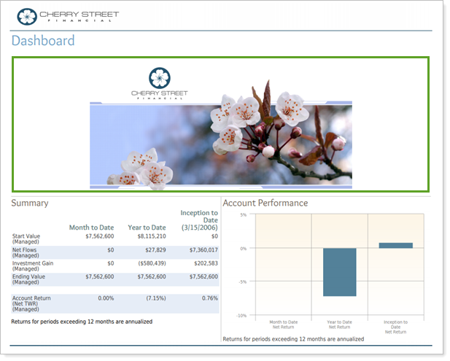Select the Year to Date column header

tap(146, 228)
